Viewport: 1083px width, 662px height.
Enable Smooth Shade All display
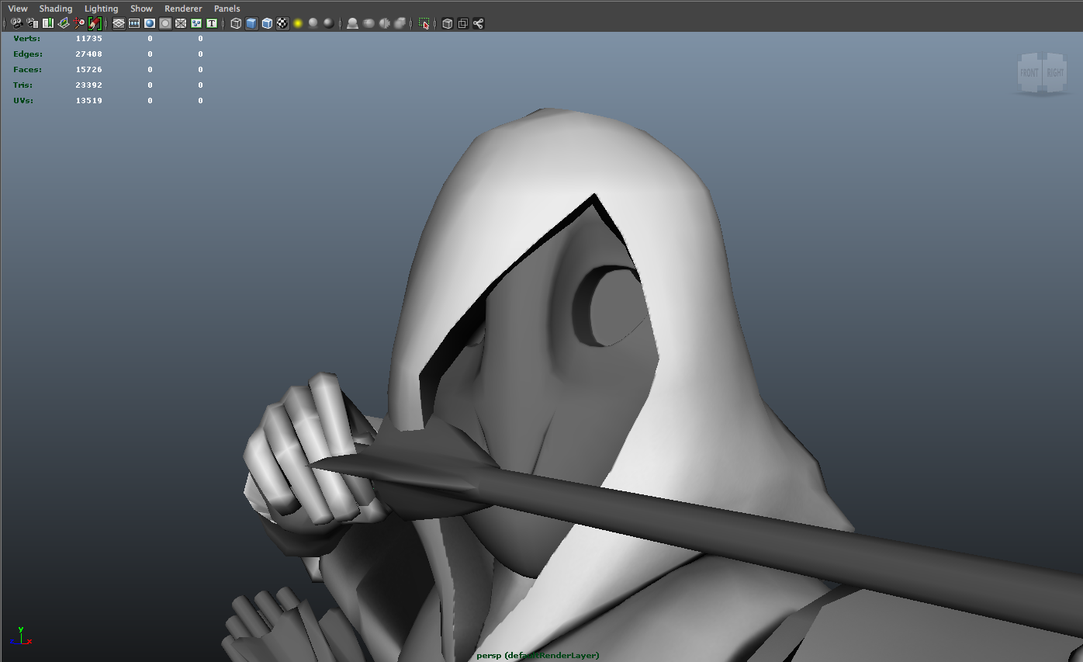[251, 23]
